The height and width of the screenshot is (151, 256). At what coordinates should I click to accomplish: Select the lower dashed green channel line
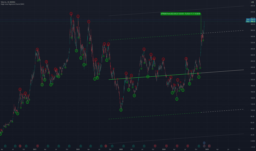click(x=155, y=116)
